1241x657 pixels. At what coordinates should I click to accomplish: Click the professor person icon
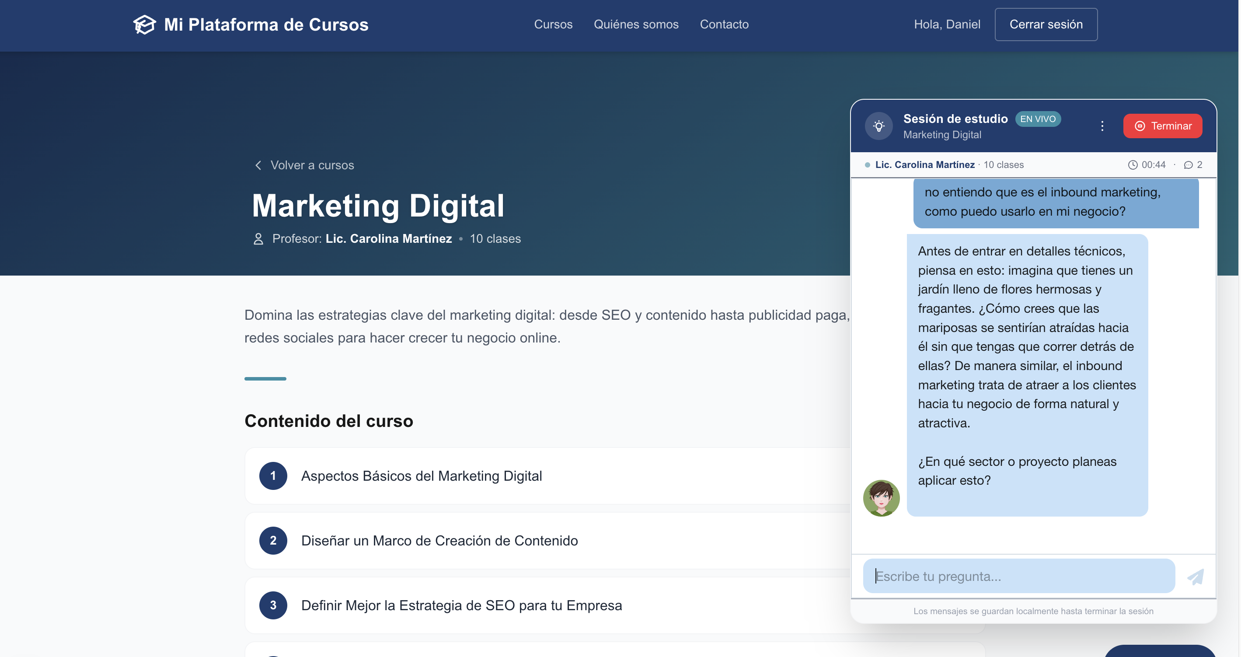tap(258, 239)
